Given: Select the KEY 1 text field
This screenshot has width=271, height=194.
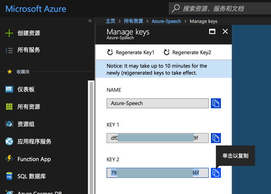Looking at the screenshot, I should point(157,138).
